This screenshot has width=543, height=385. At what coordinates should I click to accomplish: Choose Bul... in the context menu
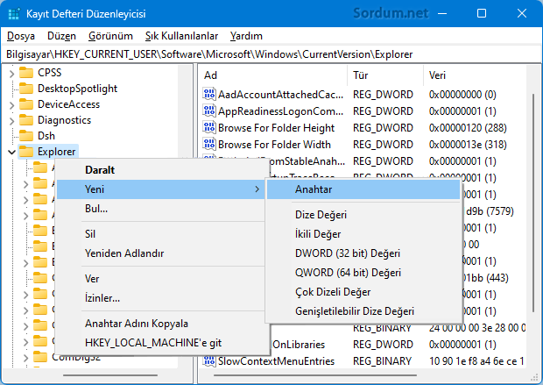pos(160,209)
